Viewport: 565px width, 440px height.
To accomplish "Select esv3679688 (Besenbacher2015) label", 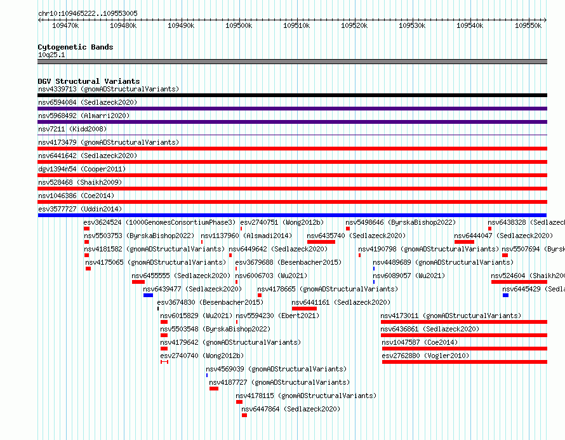I will click(x=288, y=262).
